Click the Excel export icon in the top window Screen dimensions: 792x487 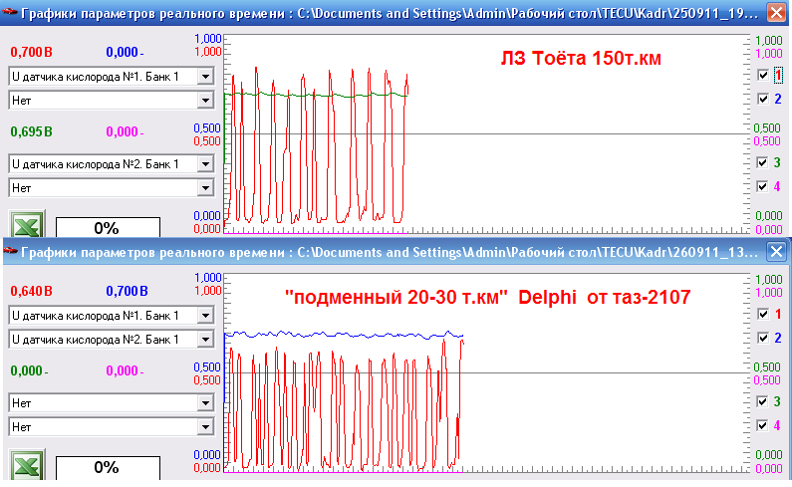pos(27,224)
